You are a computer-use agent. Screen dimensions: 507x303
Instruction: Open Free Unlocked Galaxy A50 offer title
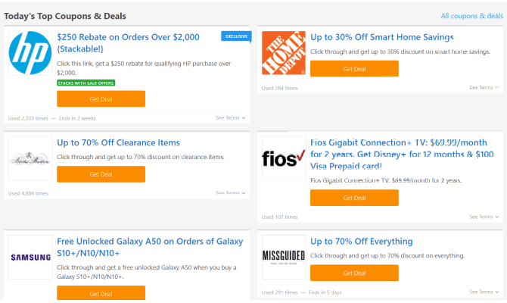150,247
